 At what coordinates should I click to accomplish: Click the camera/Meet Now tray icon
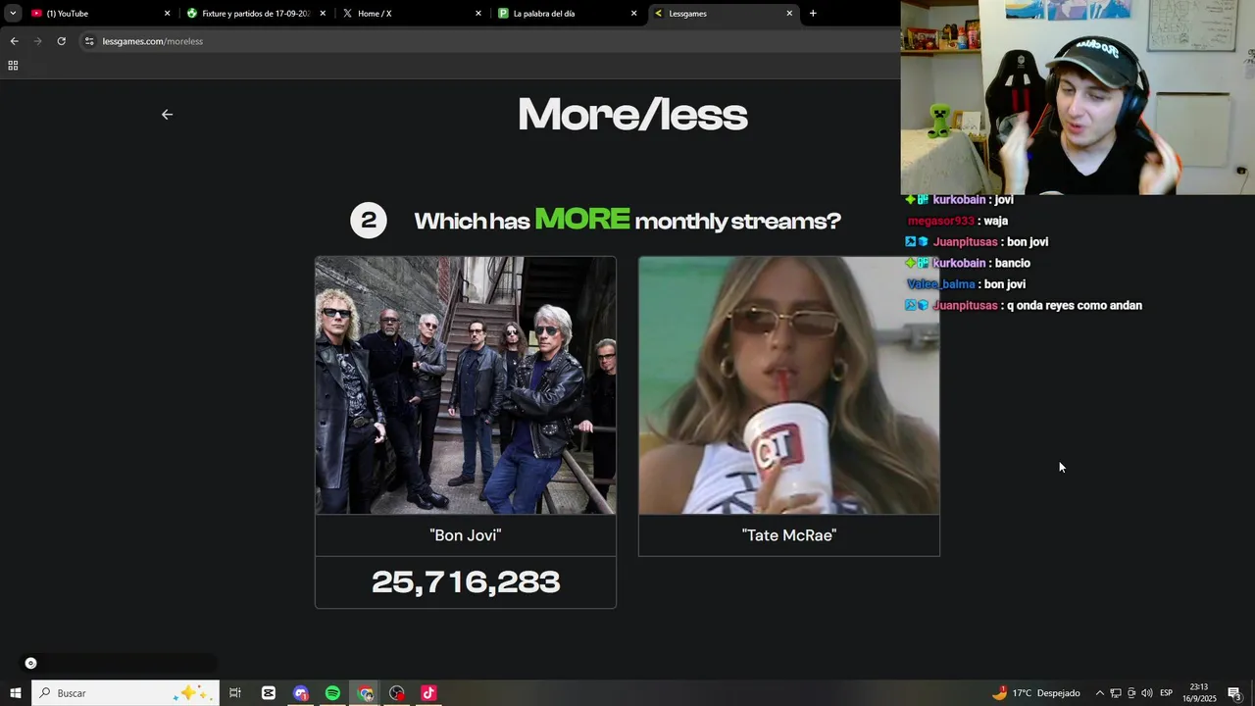click(1131, 693)
